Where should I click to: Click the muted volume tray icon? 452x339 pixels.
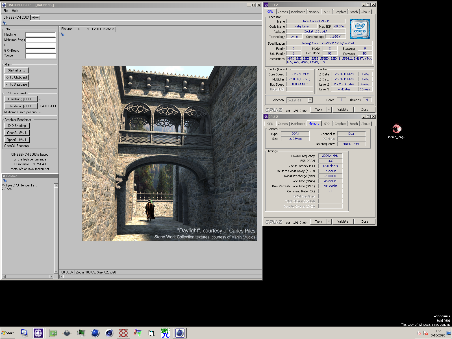(x=419, y=333)
